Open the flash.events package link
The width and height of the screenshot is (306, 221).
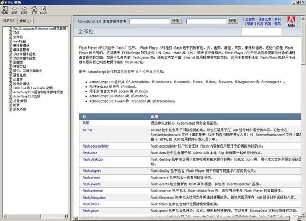click(91, 184)
